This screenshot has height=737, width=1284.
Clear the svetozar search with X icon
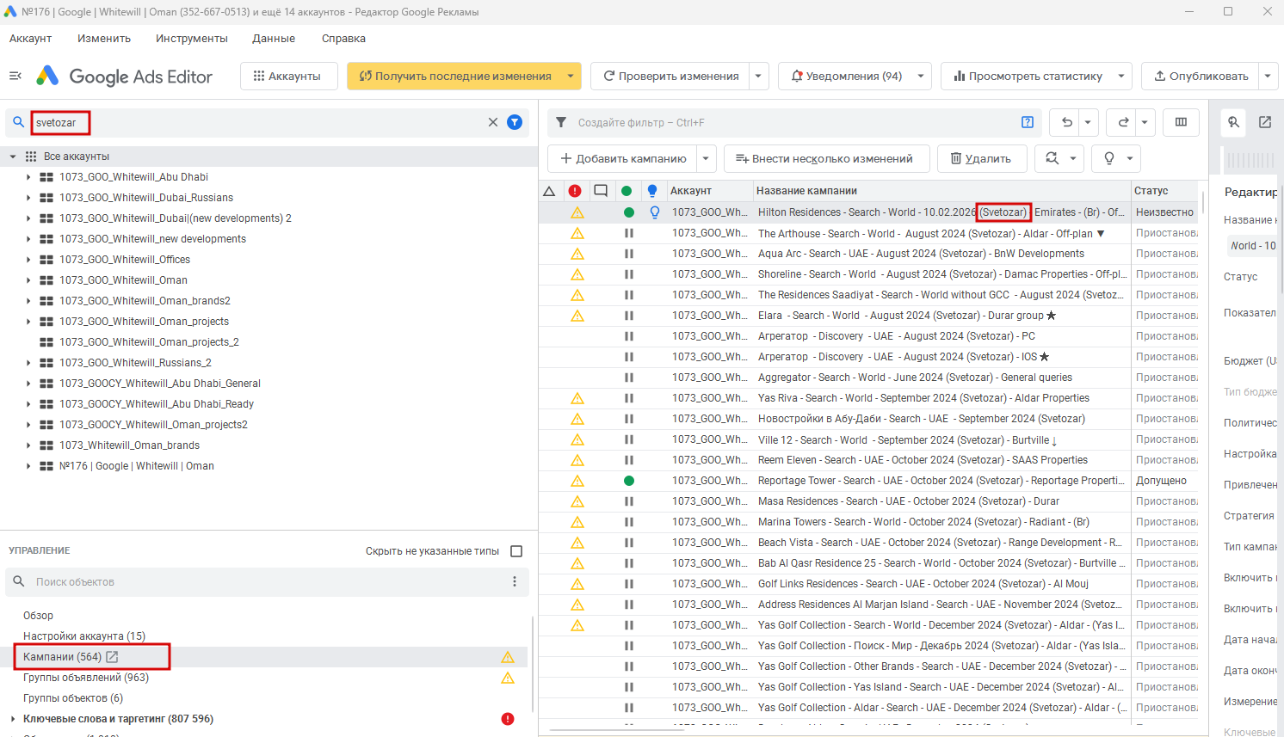(493, 122)
